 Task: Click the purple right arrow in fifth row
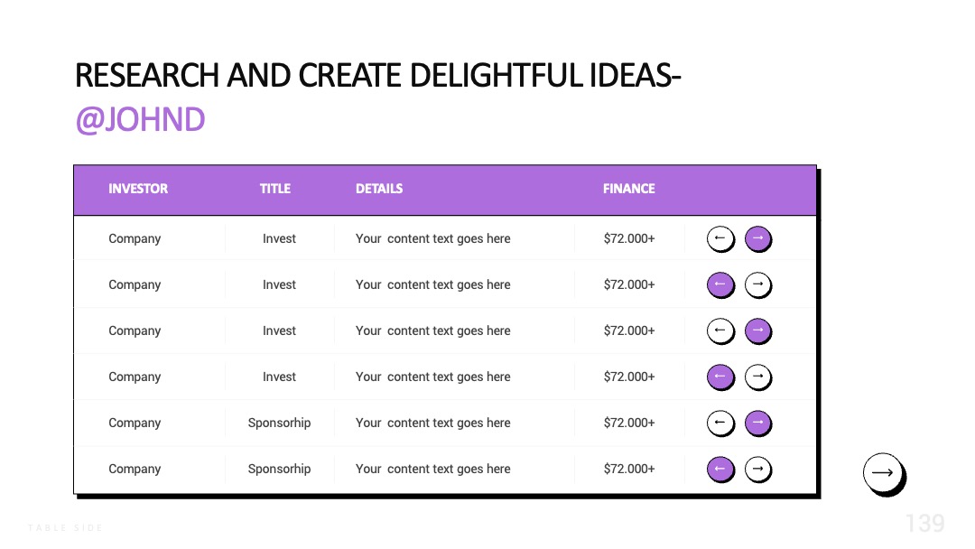click(x=758, y=423)
